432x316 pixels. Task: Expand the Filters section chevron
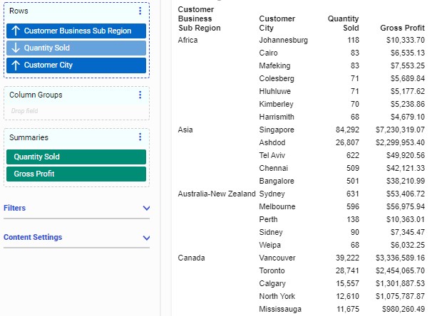(146, 209)
